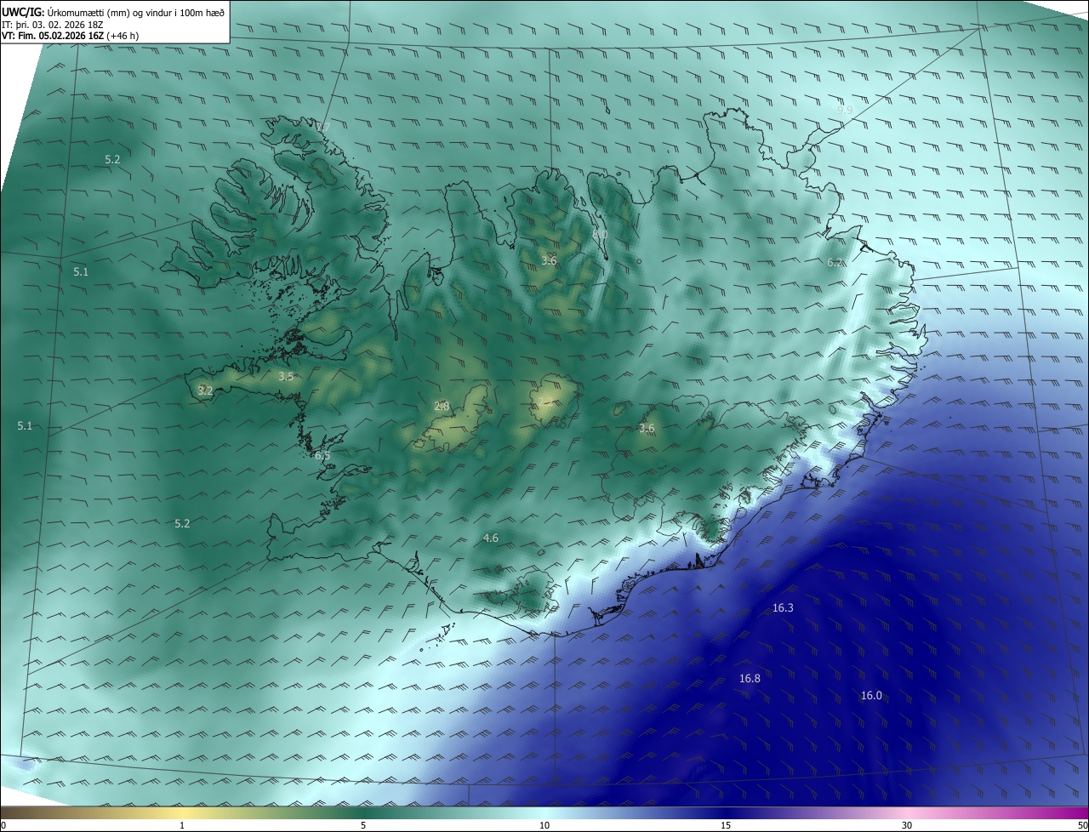Viewport: 1089px width, 832px height.
Task: Click the 'VT: Fim. 05.02.2026 16Z' line
Action: [70, 36]
